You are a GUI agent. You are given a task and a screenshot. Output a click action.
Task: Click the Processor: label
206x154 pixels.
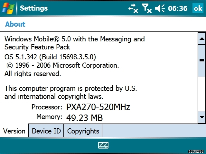click(x=47, y=107)
